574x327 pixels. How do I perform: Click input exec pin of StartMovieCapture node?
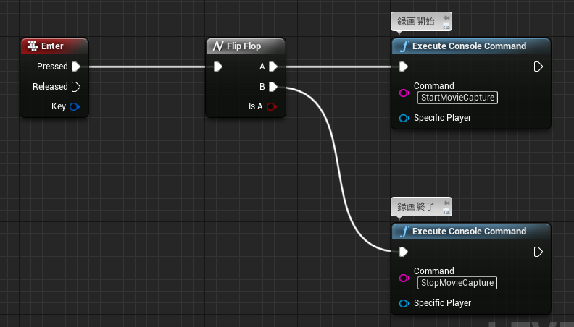404,67
